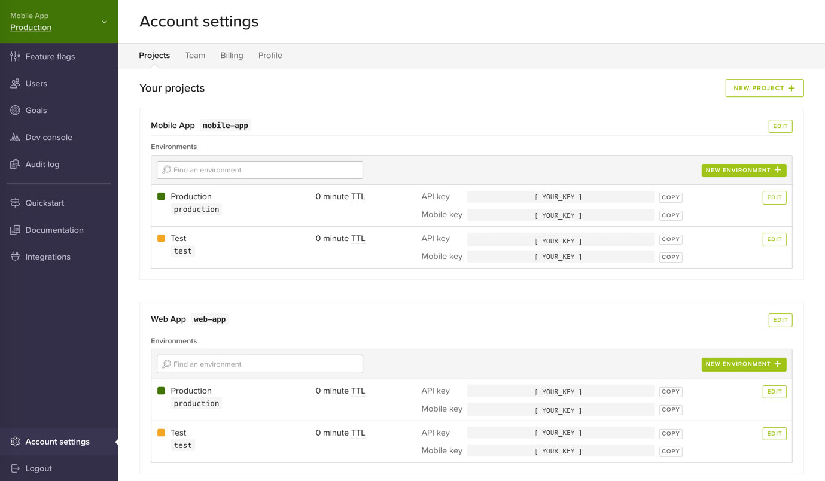Click the Logout icon
825x481 pixels.
[x=14, y=468]
